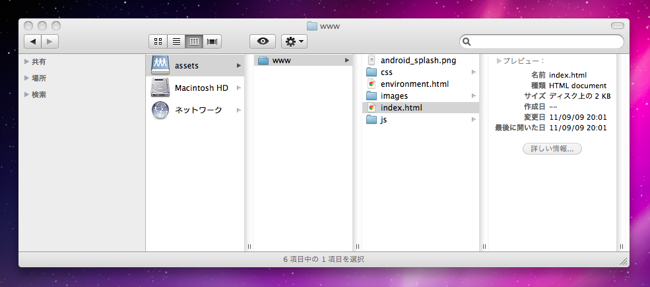650x287 pixels.
Task: Go back with the left arrow button
Action: coord(32,41)
